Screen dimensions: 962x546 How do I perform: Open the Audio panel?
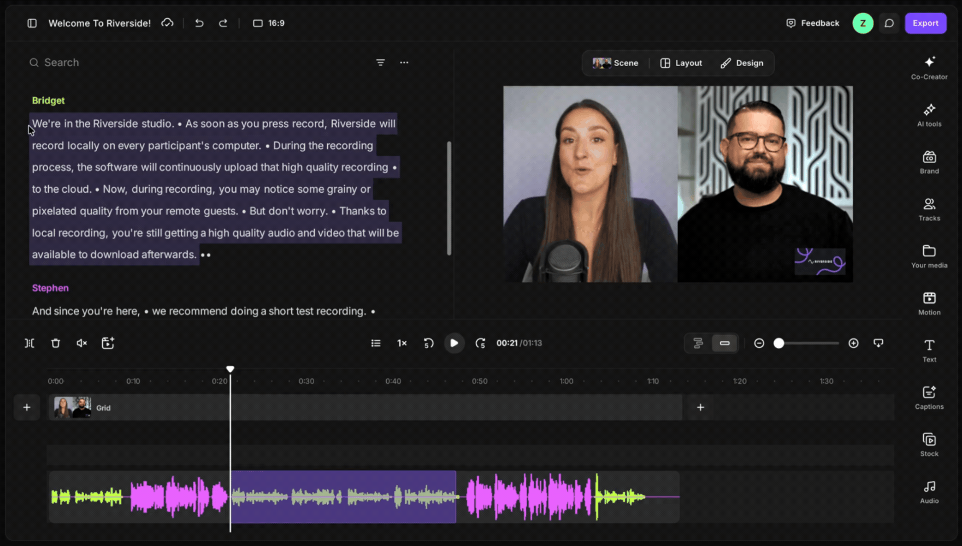(x=929, y=491)
